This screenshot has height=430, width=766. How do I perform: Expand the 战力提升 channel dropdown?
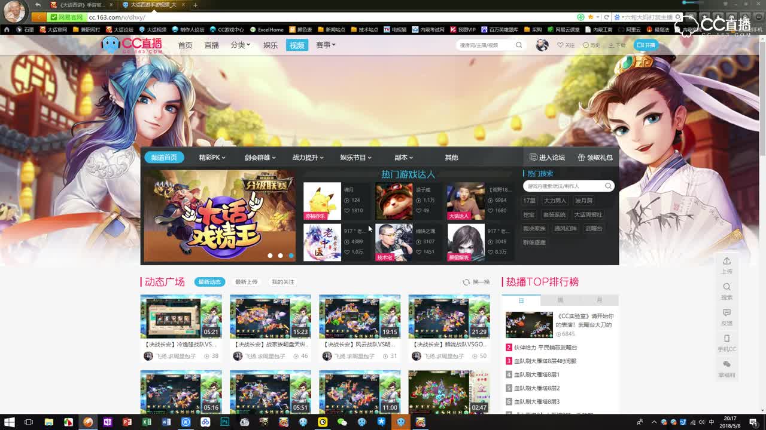point(308,157)
